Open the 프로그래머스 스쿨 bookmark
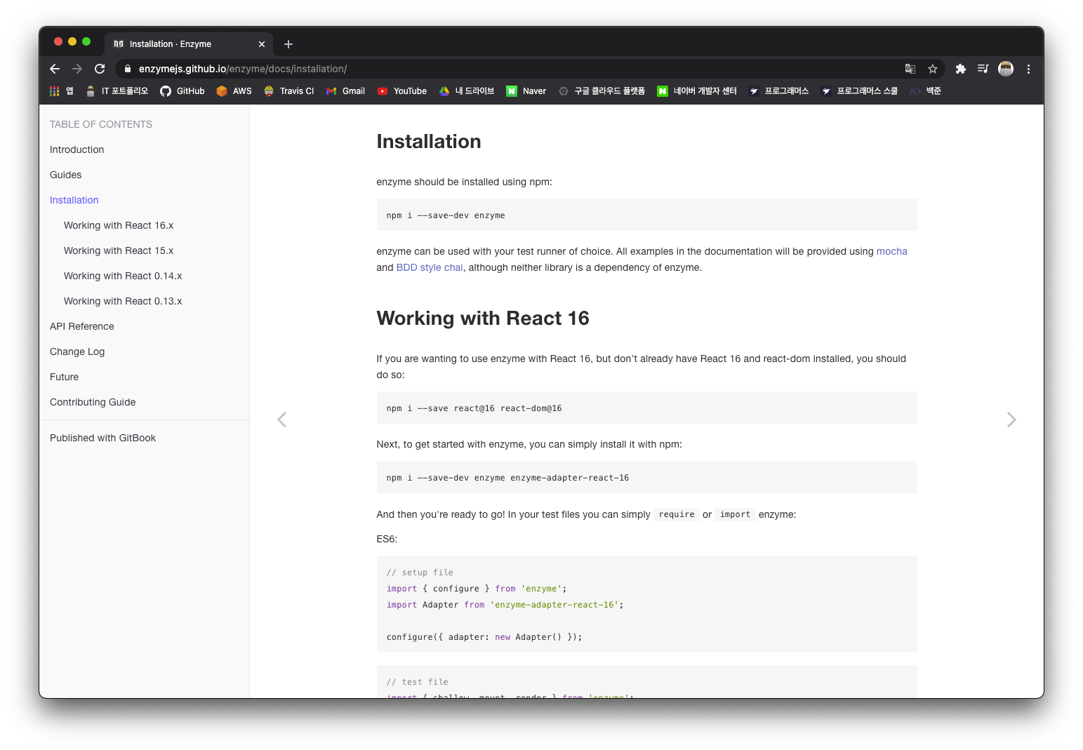The image size is (1083, 750). tap(860, 91)
